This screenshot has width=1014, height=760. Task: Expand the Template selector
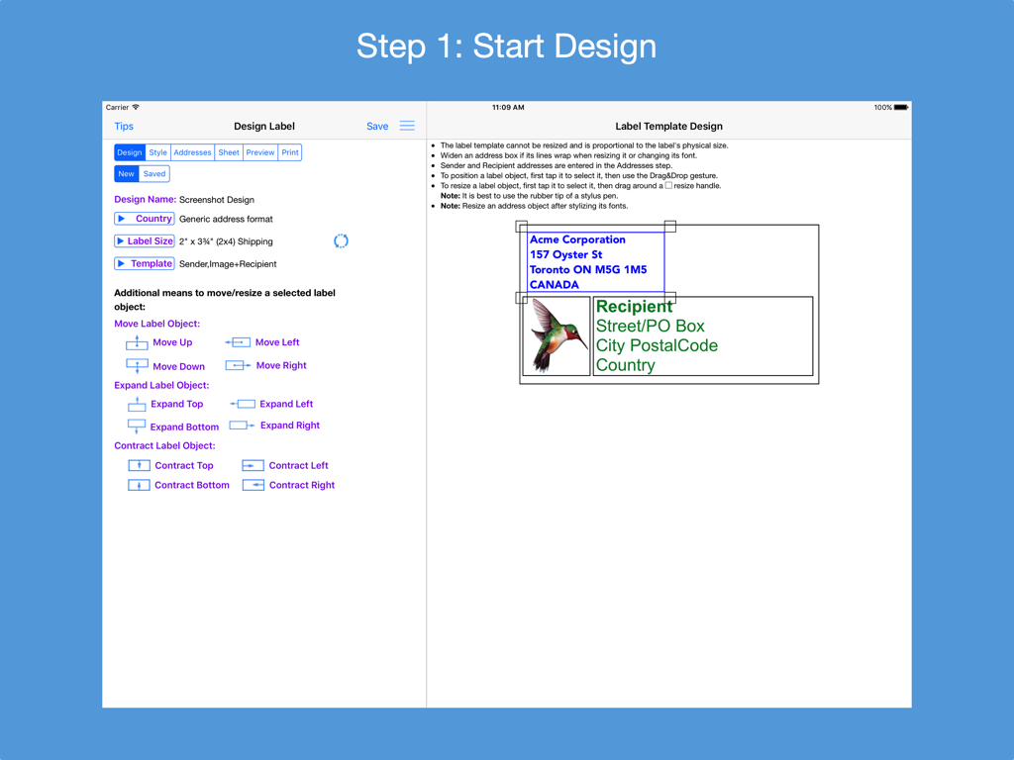click(x=144, y=263)
